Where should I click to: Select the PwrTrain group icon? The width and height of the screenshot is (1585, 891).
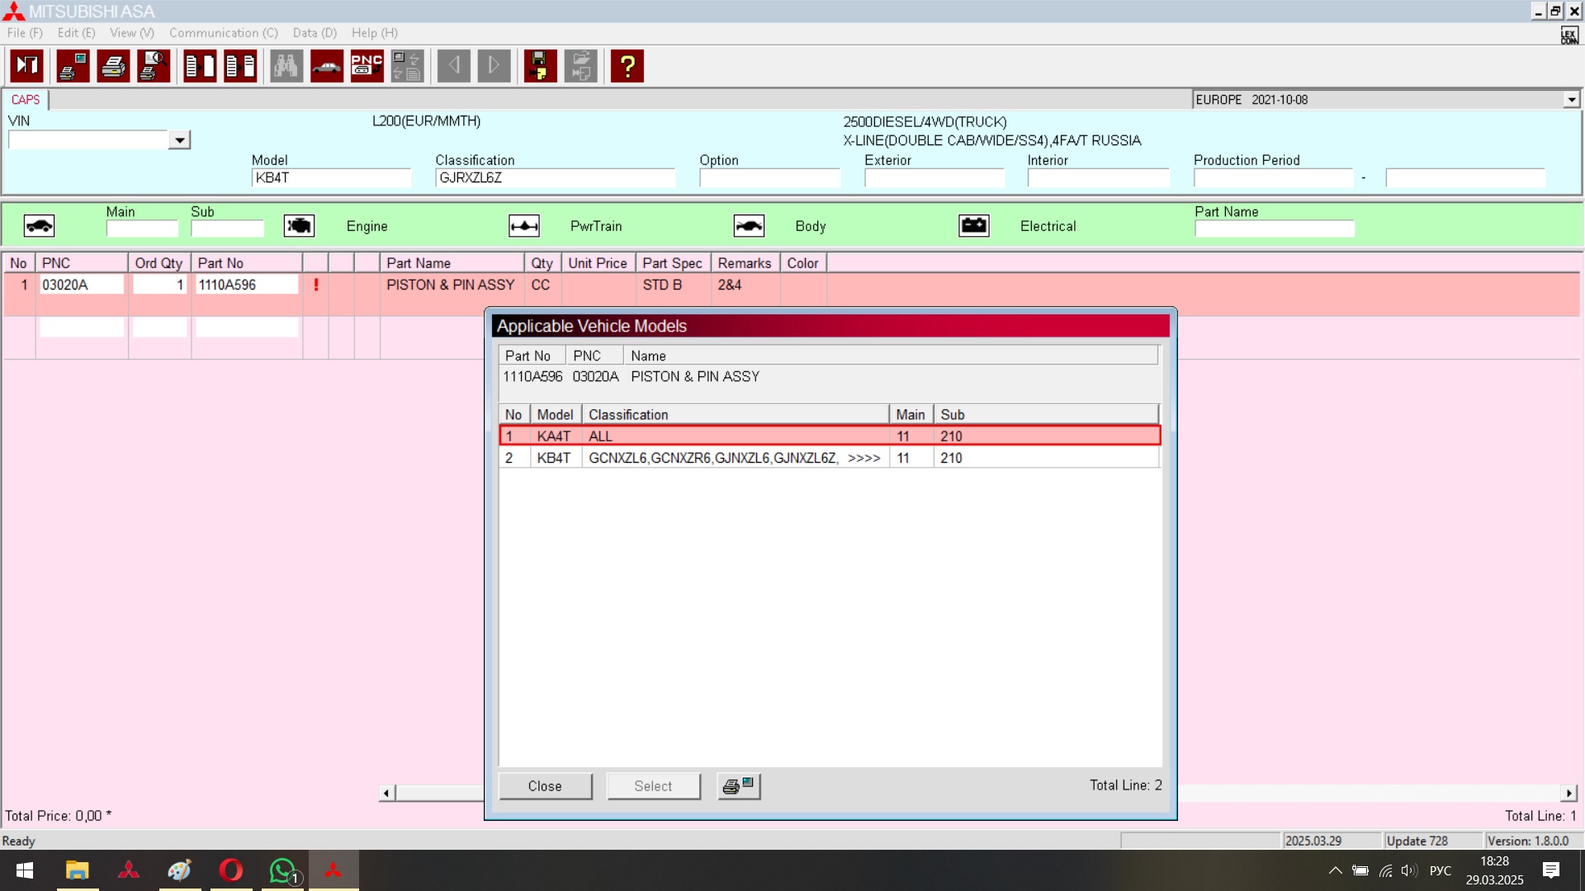pos(524,226)
